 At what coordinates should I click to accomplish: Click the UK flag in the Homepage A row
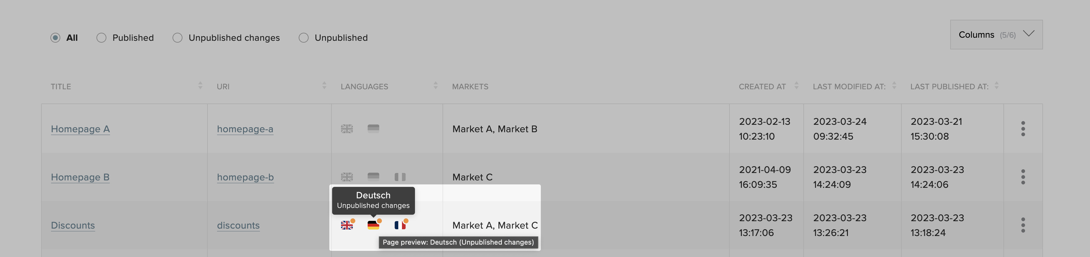coord(347,129)
